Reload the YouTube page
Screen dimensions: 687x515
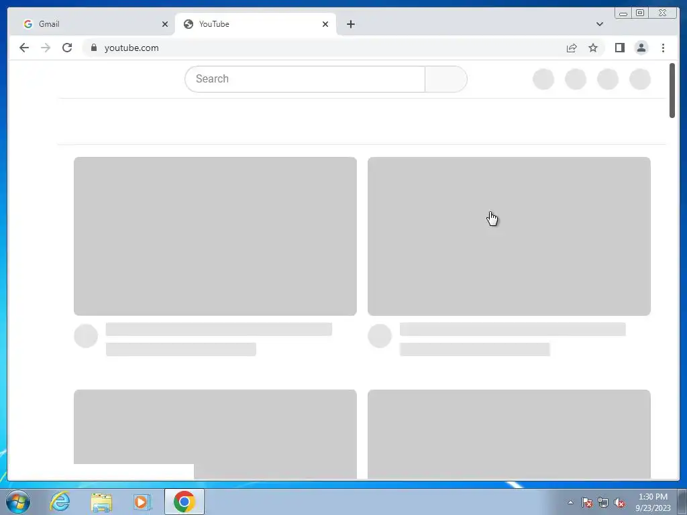coord(67,48)
